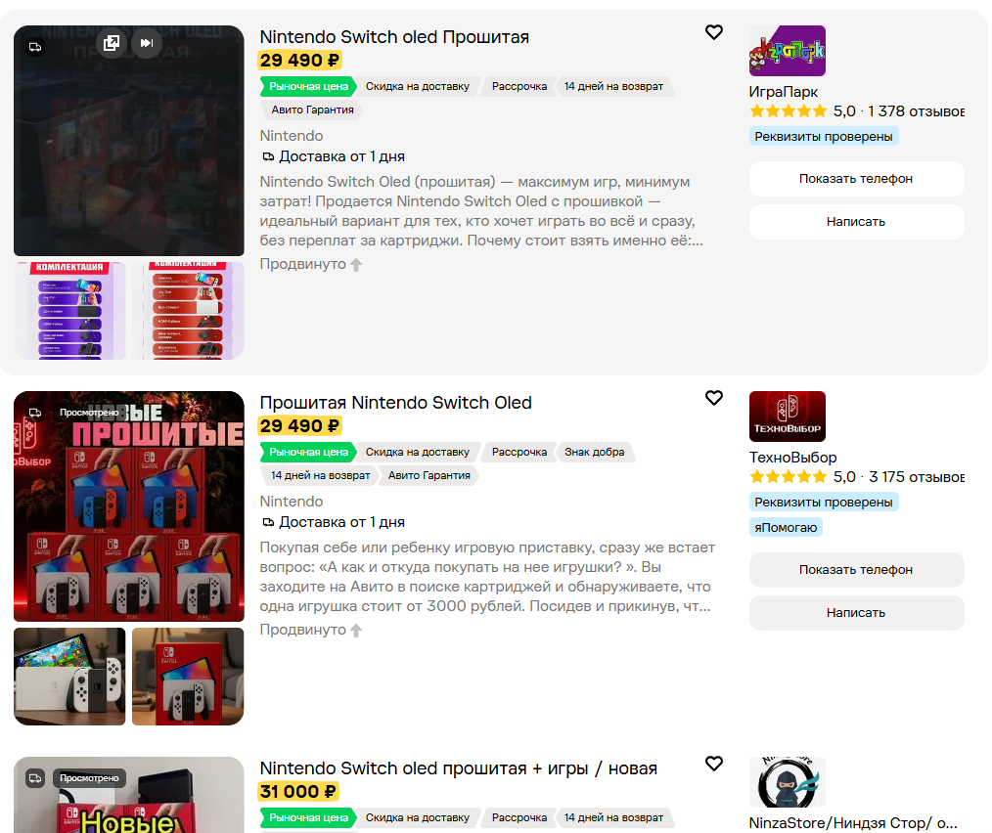Click Рыночная цена badge on ТехноВыбор listing
This screenshot has width=992, height=833.
tap(308, 453)
